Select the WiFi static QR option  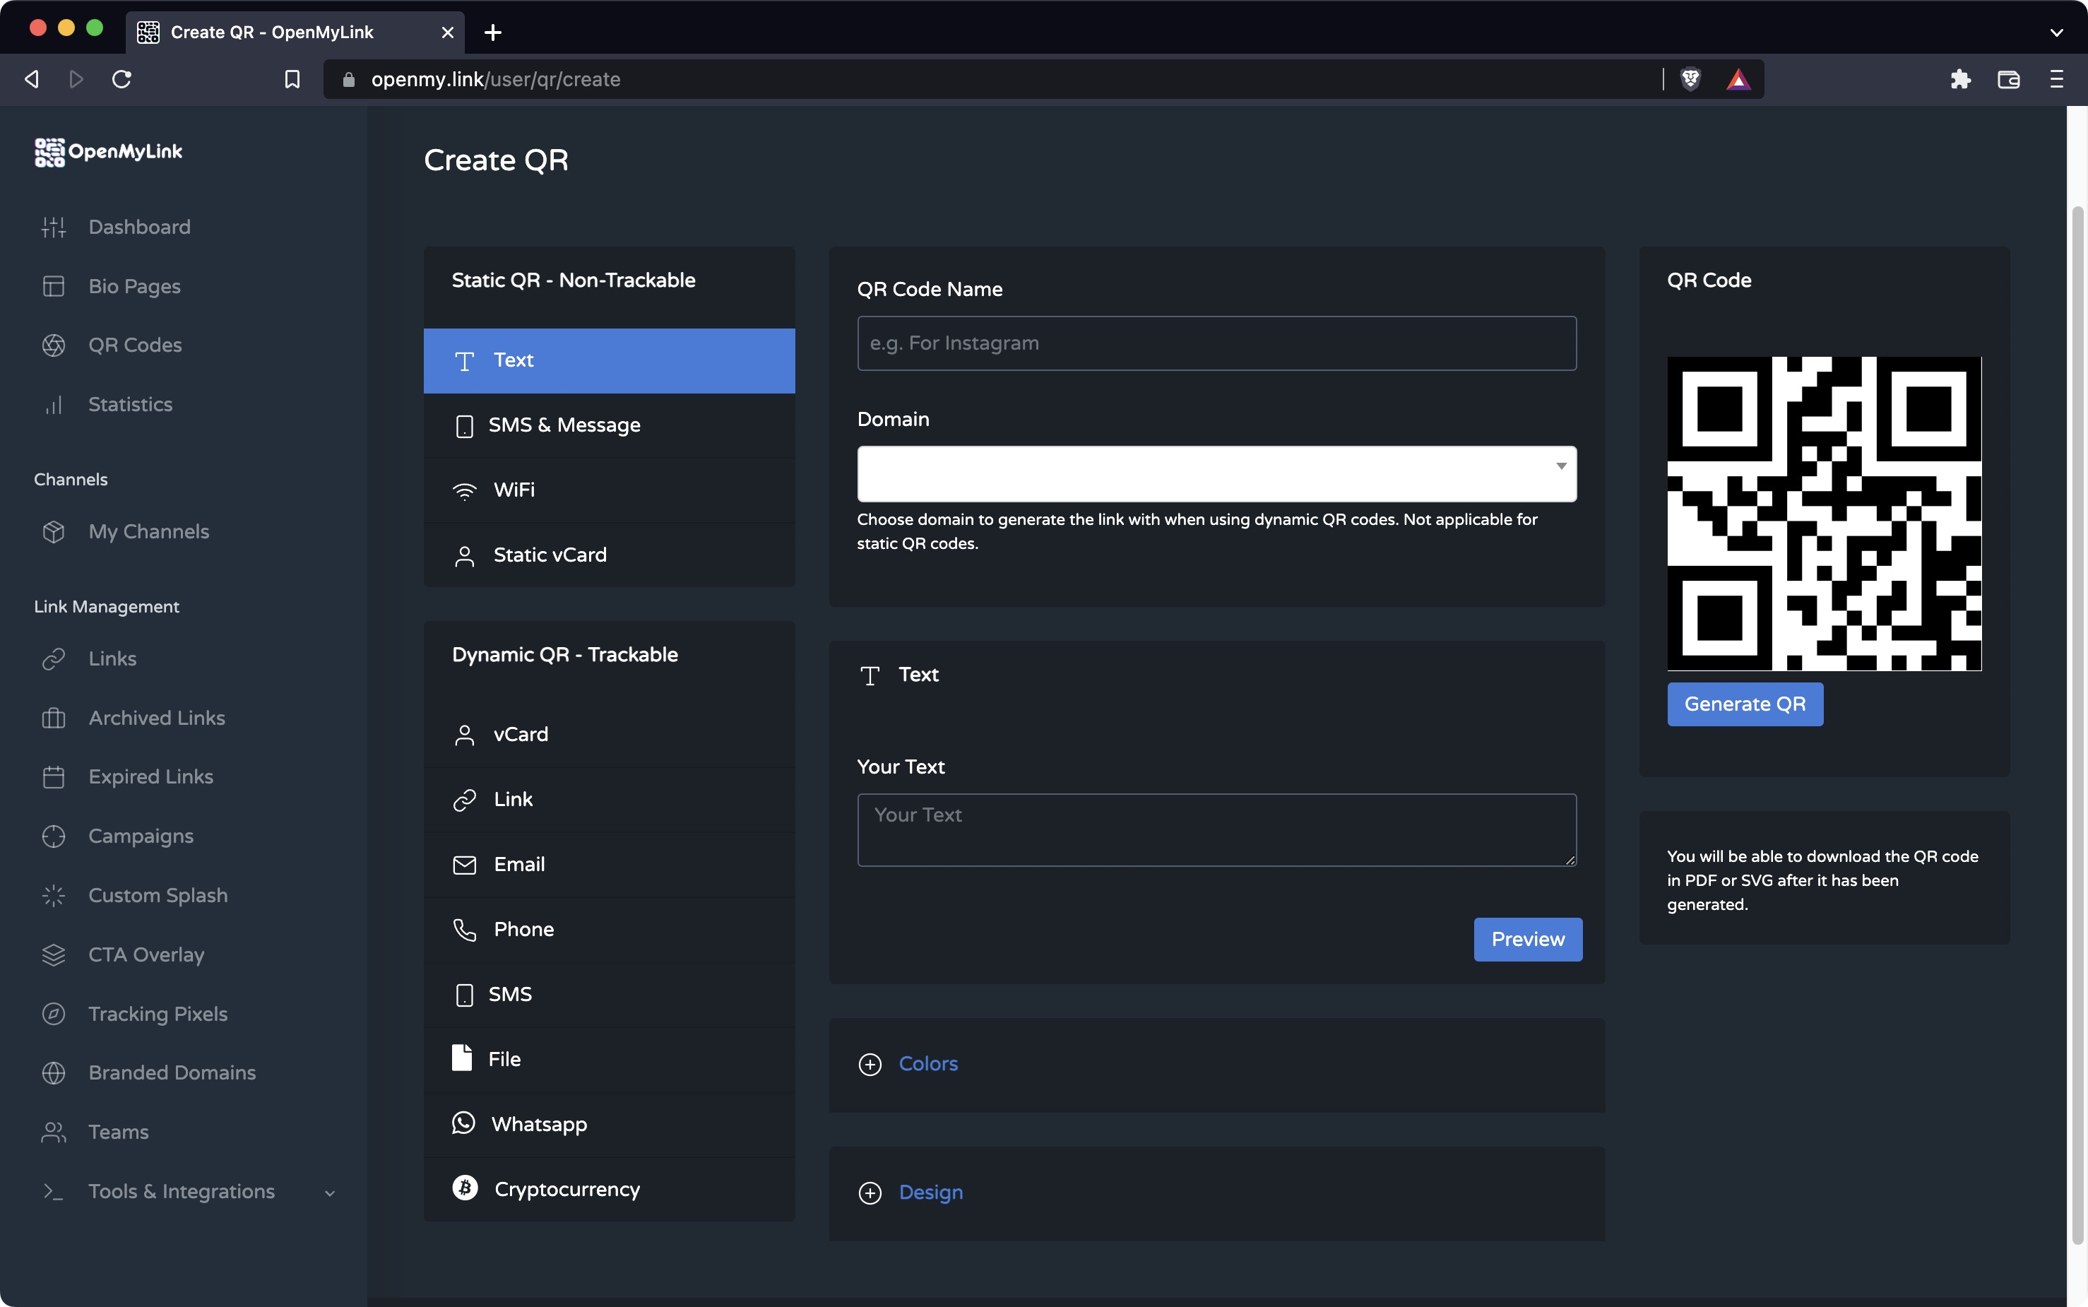(514, 490)
